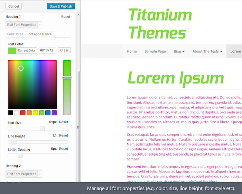Switch to the Font Styles tab
The height and width of the screenshot is (194, 242).
coord(15,34)
